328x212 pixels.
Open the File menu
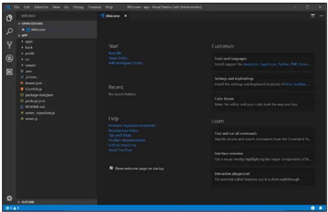tap(17, 7)
